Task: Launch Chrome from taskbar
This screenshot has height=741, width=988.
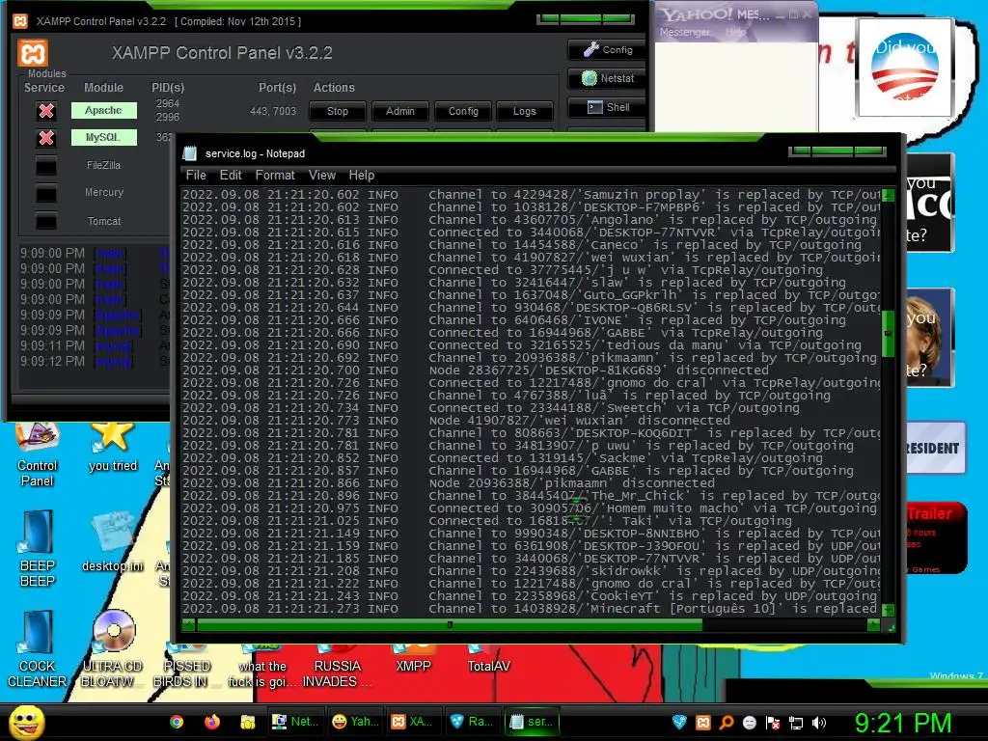Action: (x=177, y=722)
